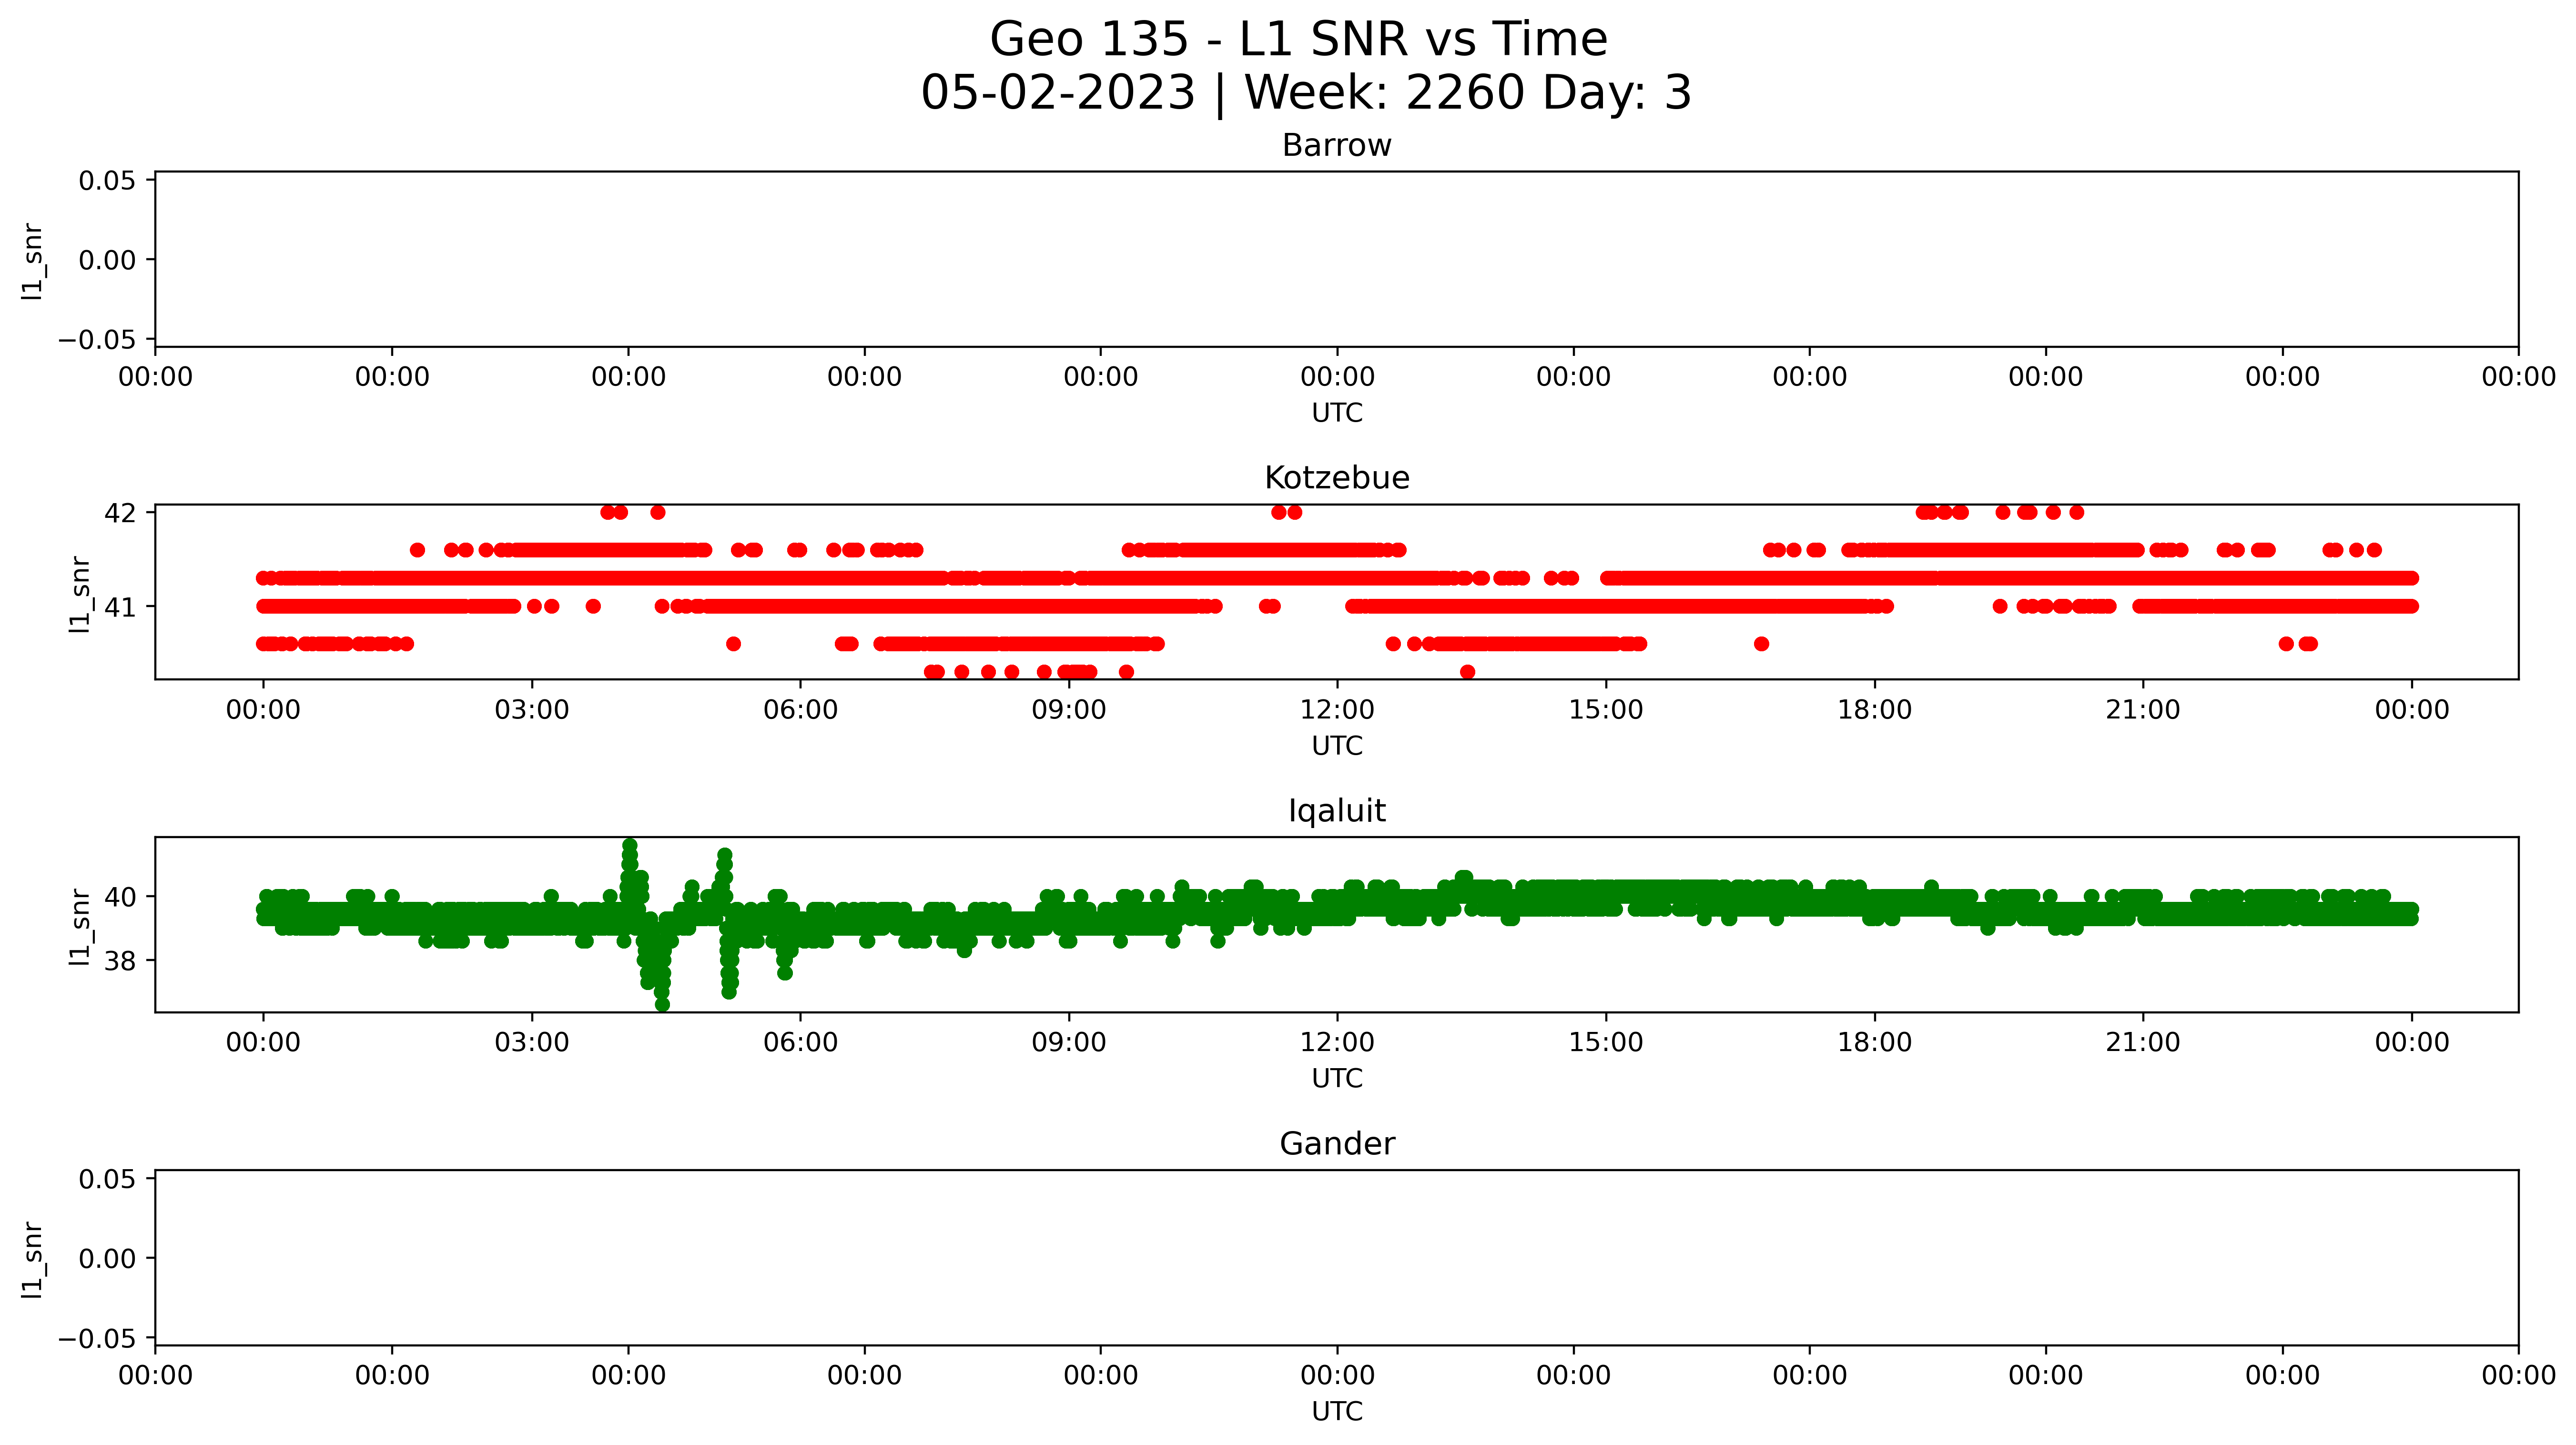Click the '18:00' tick on Kotzebue time axis
Viewport: 2576px width, 1445px height.
click(1874, 711)
